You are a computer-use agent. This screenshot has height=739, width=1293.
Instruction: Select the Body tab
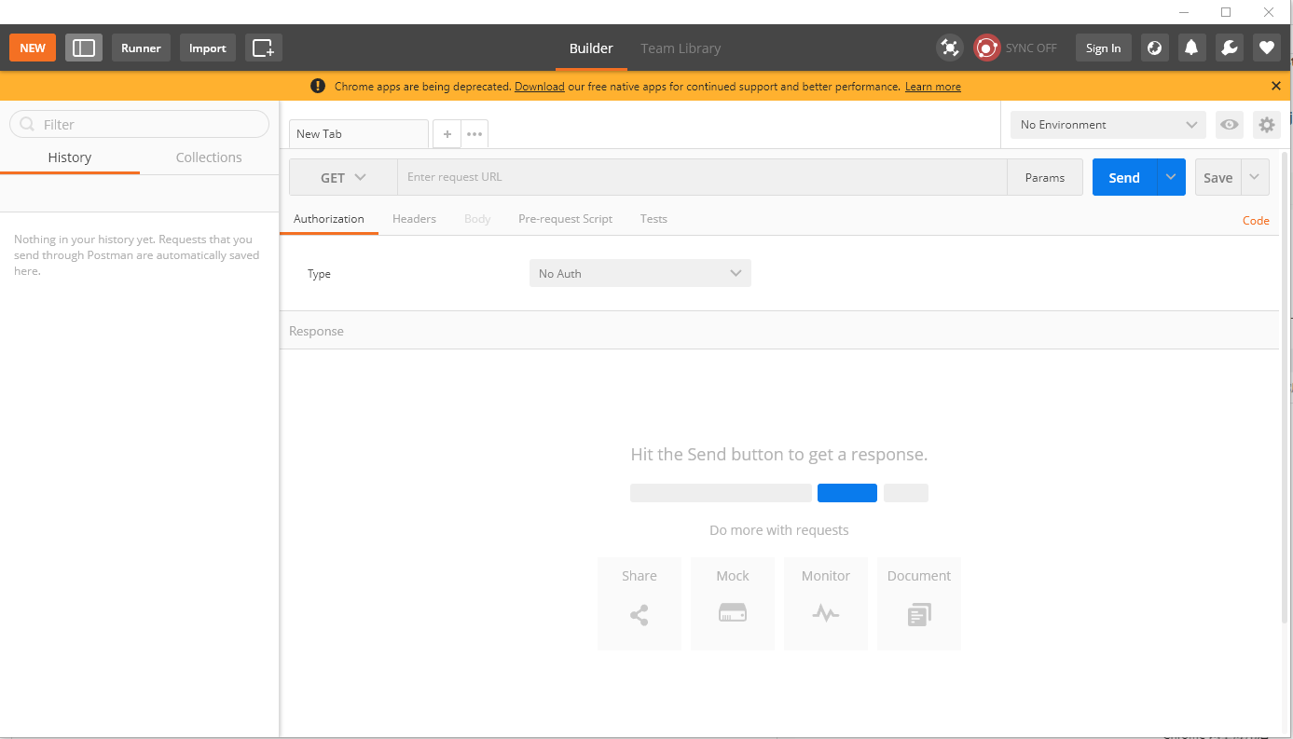tap(477, 219)
